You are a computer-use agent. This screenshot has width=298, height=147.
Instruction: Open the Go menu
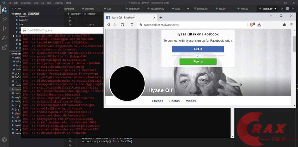[43, 3]
